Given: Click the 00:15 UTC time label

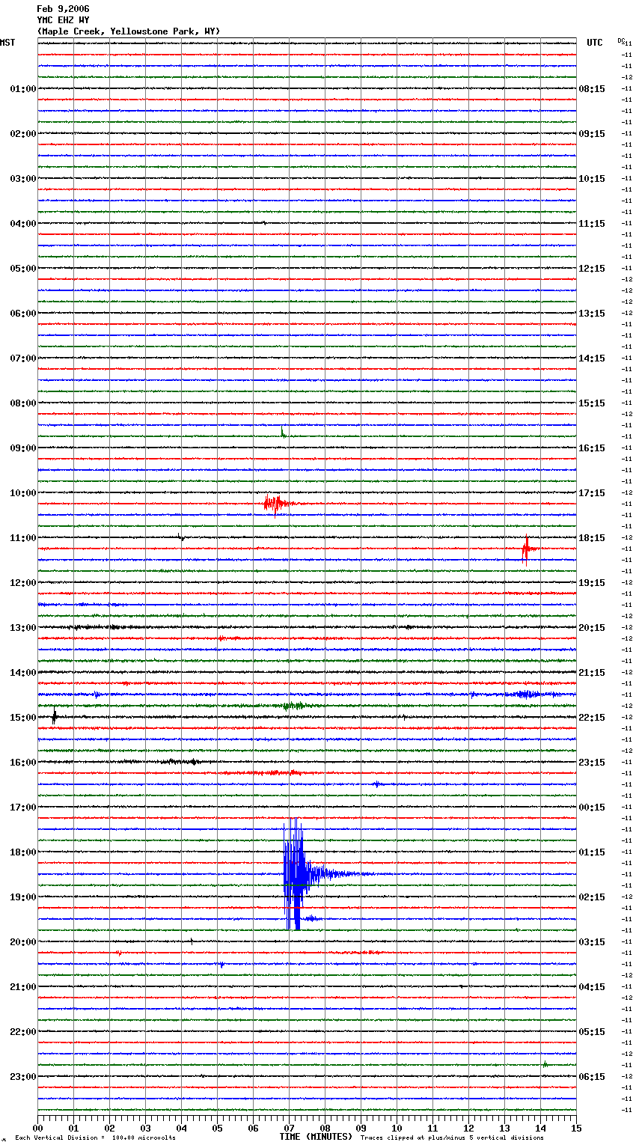Looking at the screenshot, I should click(592, 807).
